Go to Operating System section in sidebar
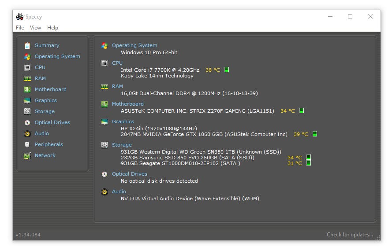The height and width of the screenshot is (250, 392). 57,56
